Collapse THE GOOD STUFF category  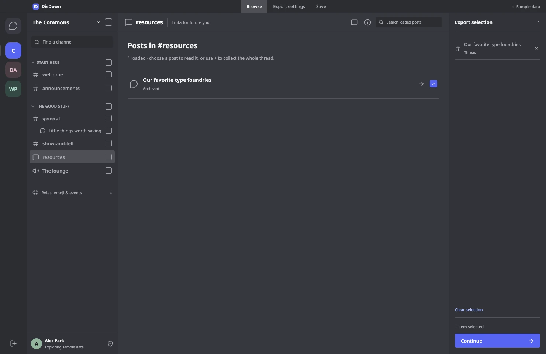point(33,106)
